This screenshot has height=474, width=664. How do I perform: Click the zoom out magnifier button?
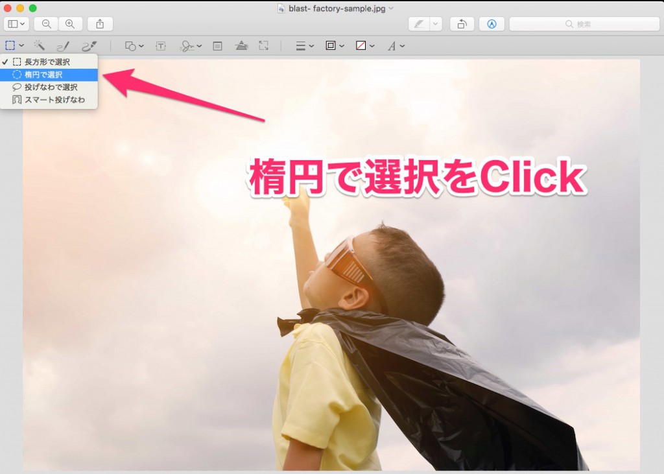(46, 24)
